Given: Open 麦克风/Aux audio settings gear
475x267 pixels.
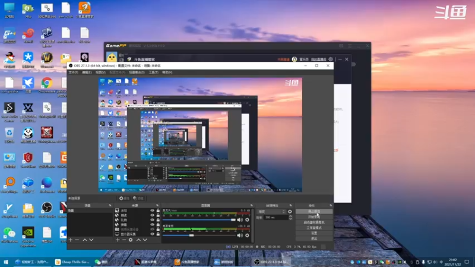Looking at the screenshot, I should pos(247,220).
